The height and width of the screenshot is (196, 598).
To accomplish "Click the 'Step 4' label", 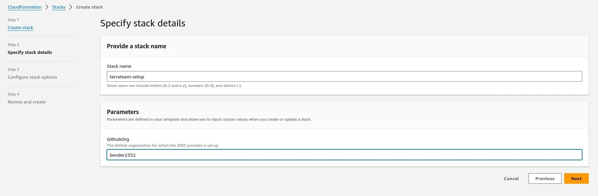I will point(13,94).
